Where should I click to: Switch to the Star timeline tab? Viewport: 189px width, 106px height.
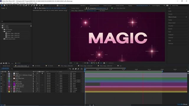[120, 66]
